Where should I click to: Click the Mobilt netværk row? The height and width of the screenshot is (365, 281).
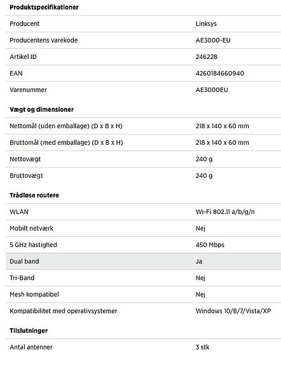(143, 229)
